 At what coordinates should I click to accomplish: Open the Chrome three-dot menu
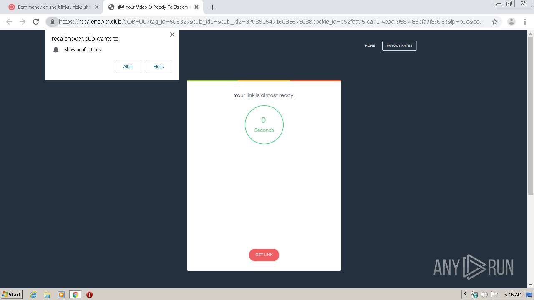525,22
